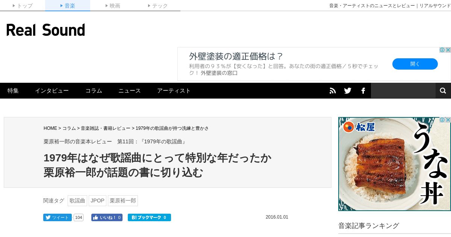This screenshot has height=237, width=451.
Task: Click the 1979年の歌謡曲が持つ洗練と豊かさ breadcrumb
Action: pyautogui.click(x=172, y=128)
